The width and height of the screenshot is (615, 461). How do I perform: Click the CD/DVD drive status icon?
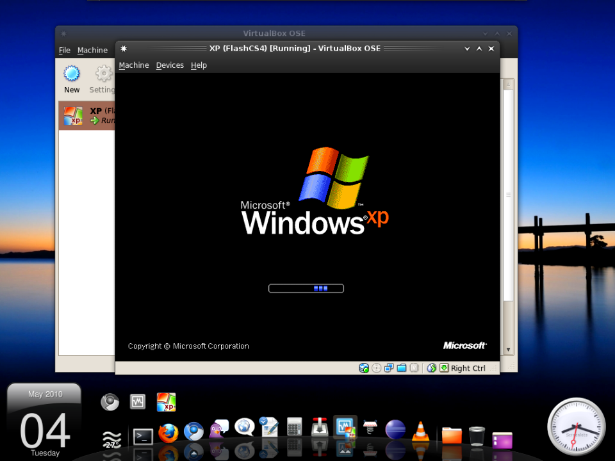[376, 368]
